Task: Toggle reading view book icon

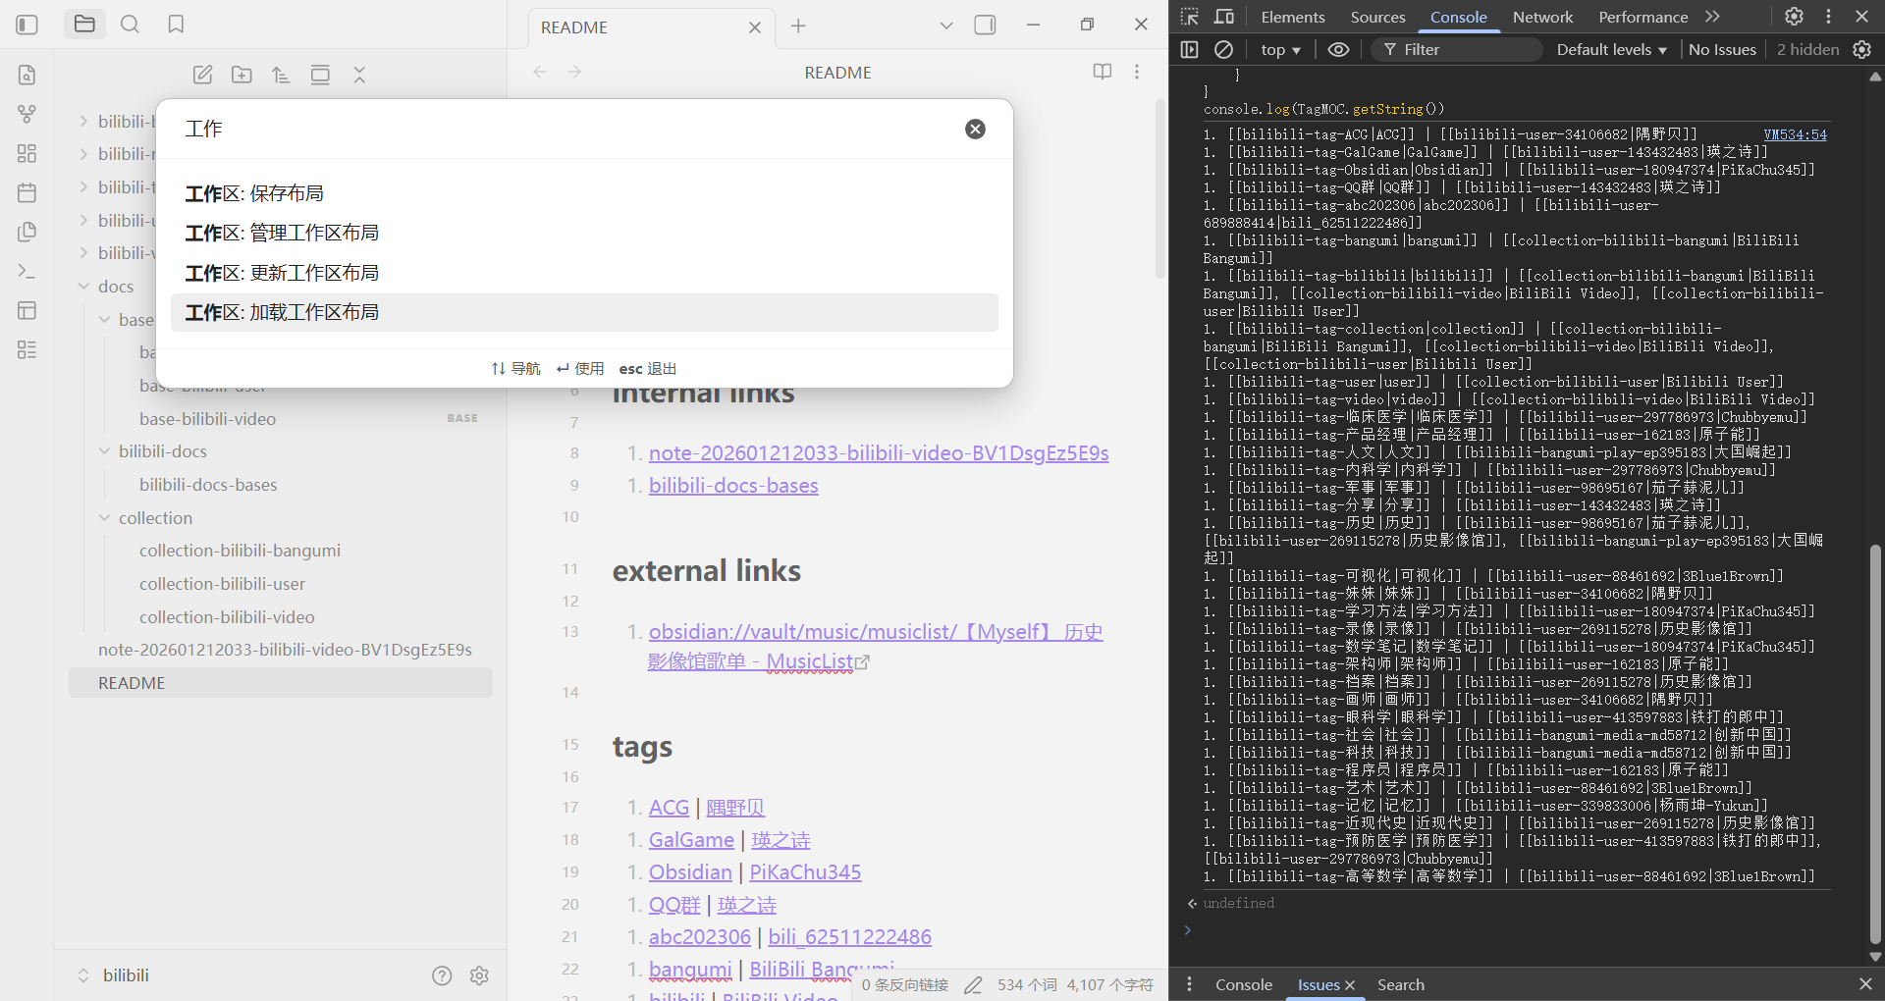Action: click(x=1103, y=72)
